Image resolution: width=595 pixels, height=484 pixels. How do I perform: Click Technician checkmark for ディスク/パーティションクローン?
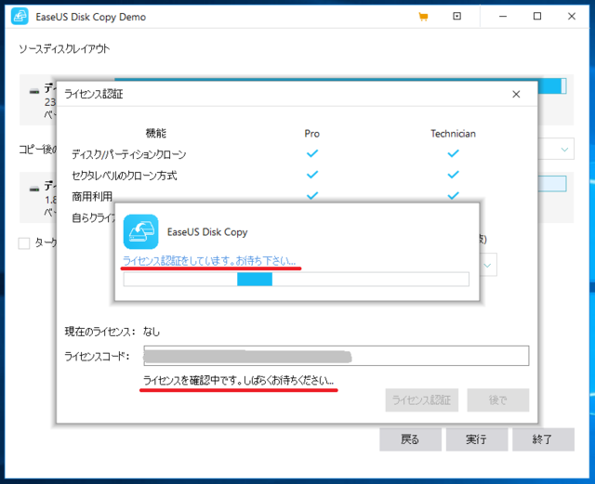pyautogui.click(x=453, y=153)
